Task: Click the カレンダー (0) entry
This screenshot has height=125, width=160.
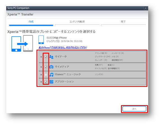Action: pyautogui.click(x=101, y=60)
